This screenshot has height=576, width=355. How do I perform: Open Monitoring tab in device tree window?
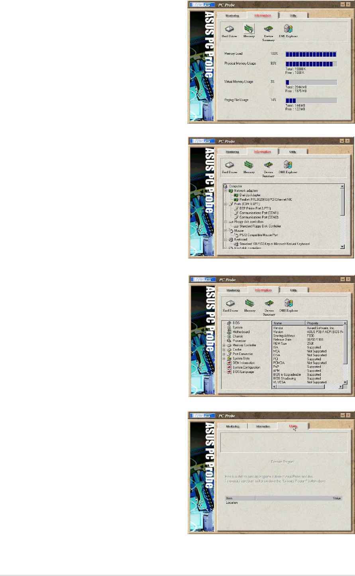[232, 152]
